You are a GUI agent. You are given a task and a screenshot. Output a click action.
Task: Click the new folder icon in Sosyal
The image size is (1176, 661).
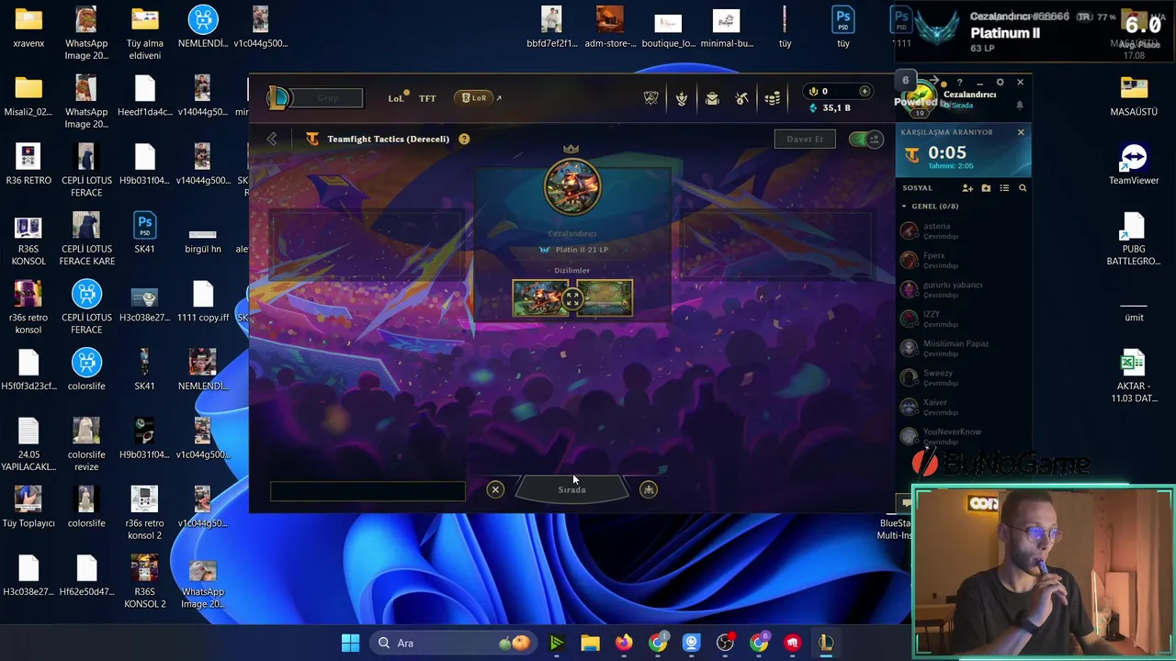pos(986,188)
